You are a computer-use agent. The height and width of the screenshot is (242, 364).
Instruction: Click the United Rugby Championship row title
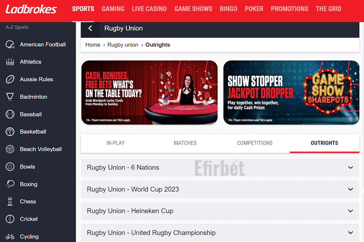pos(151,233)
